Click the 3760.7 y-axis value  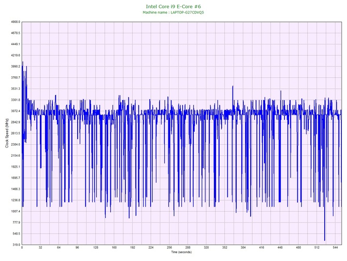[16, 78]
